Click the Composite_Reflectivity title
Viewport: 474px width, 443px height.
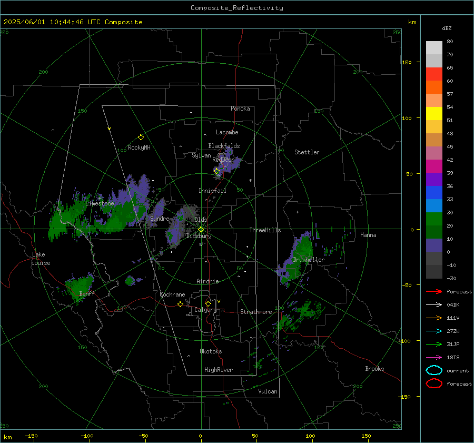[x=236, y=8]
